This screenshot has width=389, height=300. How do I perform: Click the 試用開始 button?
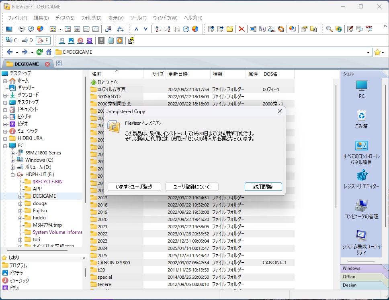263,186
